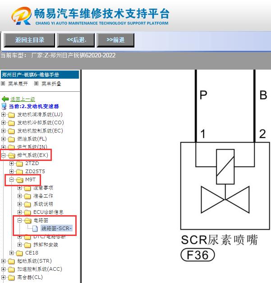Image resolution: width=271 pixels, height=283 pixels.
Task: Click the 燃油系统(FL) folder icon
Action: [11, 139]
